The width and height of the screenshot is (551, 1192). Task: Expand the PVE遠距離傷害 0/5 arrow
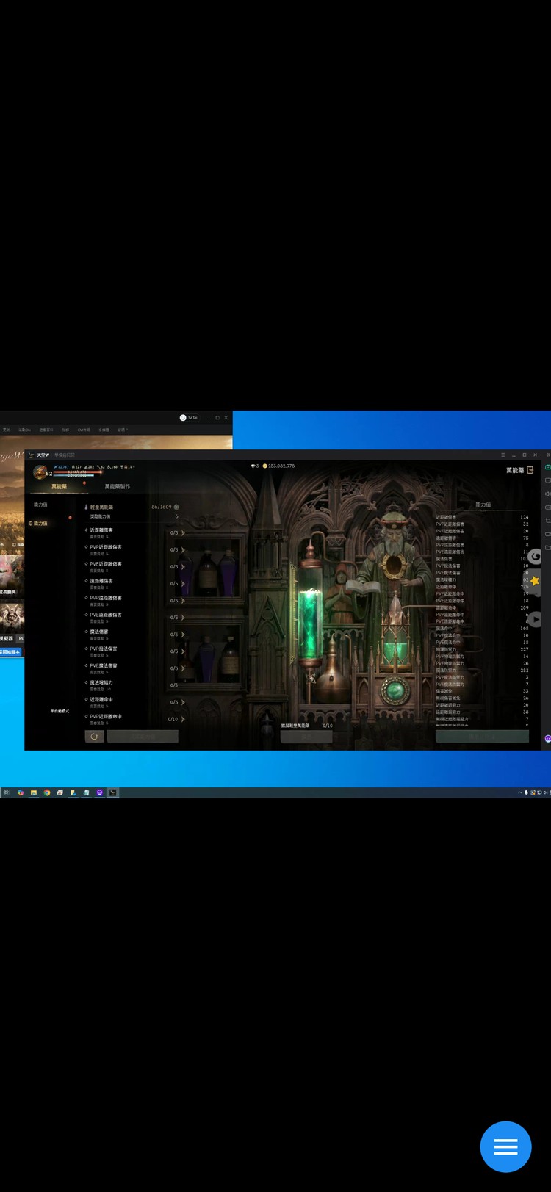[183, 617]
